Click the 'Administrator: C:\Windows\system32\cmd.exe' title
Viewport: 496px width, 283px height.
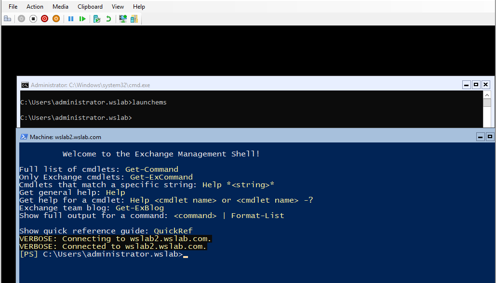91,85
